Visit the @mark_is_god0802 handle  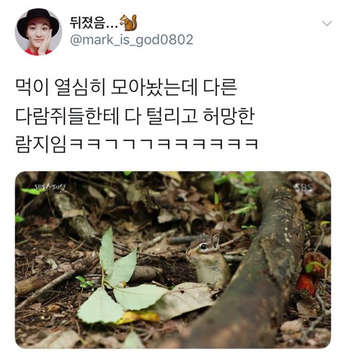tap(131, 40)
